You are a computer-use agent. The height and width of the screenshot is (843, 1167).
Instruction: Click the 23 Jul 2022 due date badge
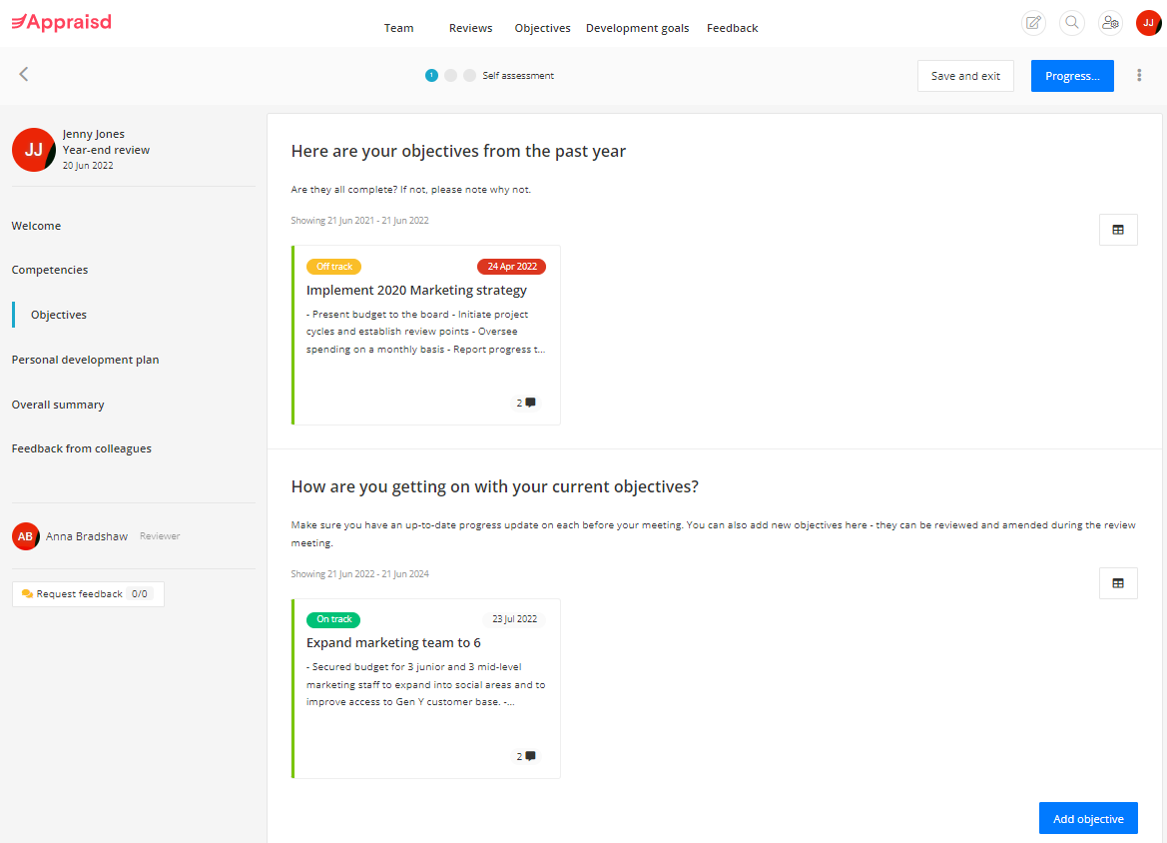pyautogui.click(x=514, y=619)
